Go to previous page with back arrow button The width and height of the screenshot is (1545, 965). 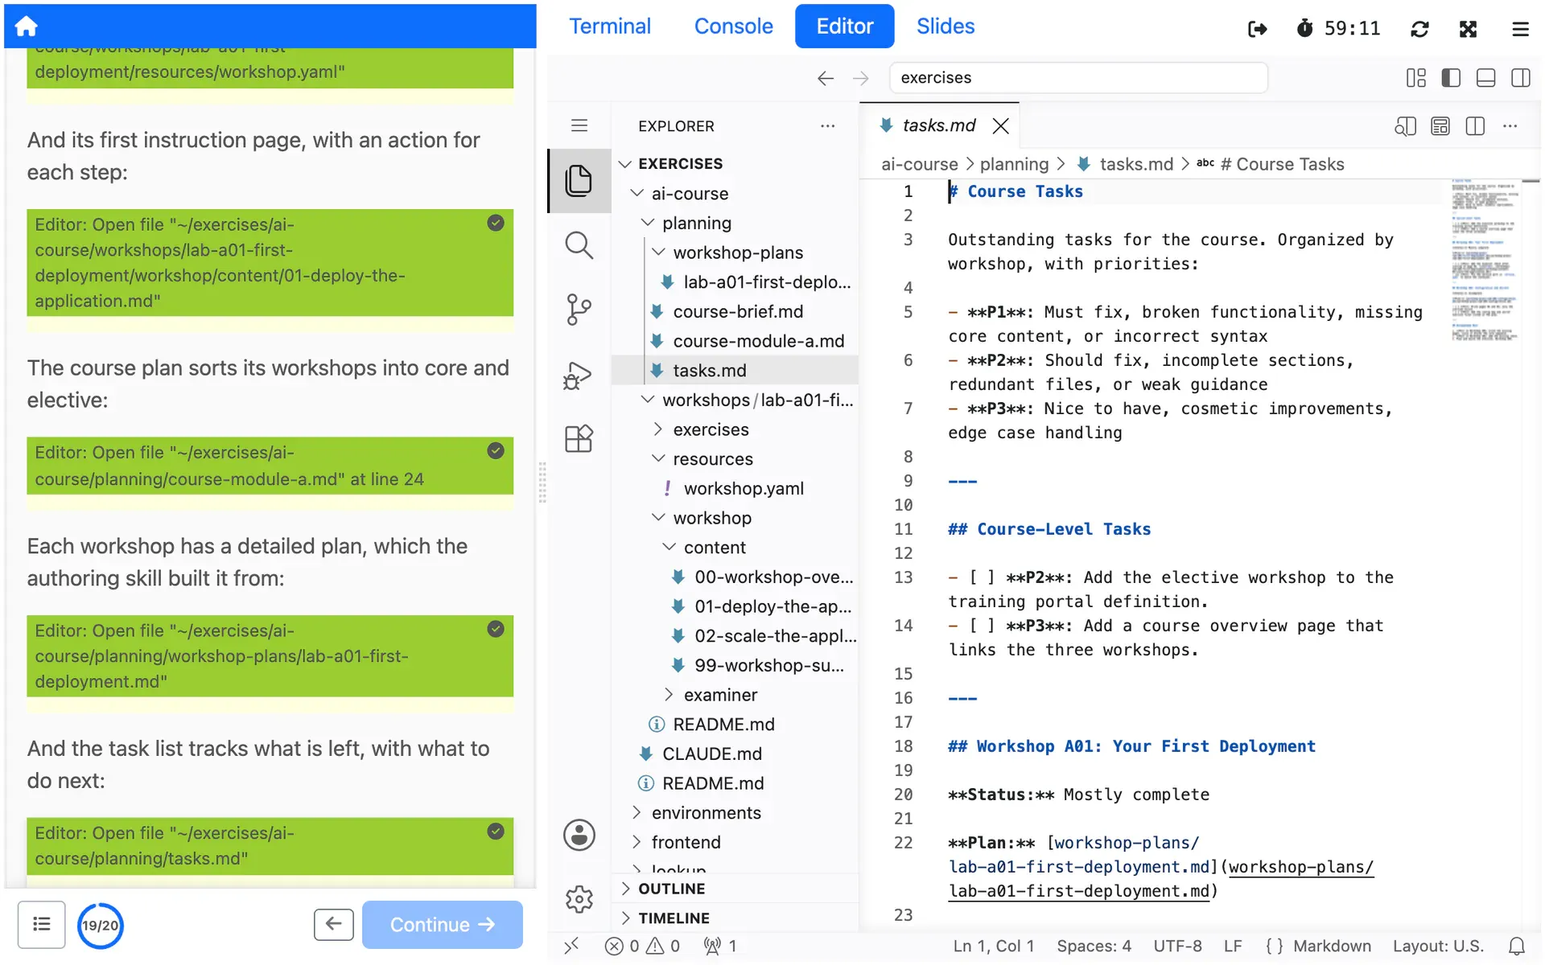pos(333,925)
